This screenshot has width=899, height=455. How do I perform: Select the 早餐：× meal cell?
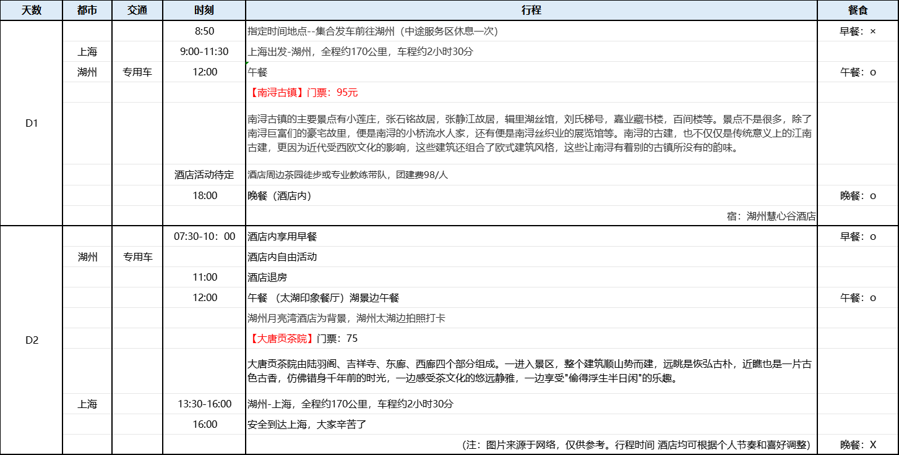pyautogui.click(x=858, y=31)
